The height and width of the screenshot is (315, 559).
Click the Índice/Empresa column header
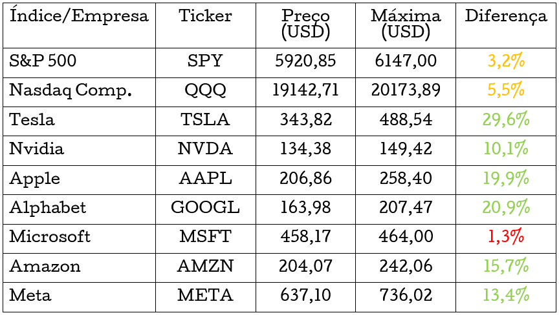79,17
